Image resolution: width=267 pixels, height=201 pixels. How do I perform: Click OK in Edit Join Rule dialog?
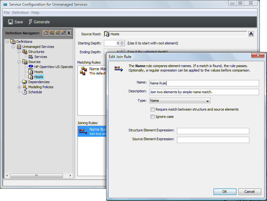tap(225, 192)
